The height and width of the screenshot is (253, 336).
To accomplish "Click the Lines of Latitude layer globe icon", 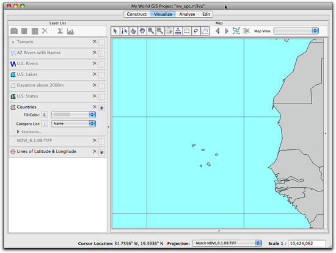I will tap(13, 152).
